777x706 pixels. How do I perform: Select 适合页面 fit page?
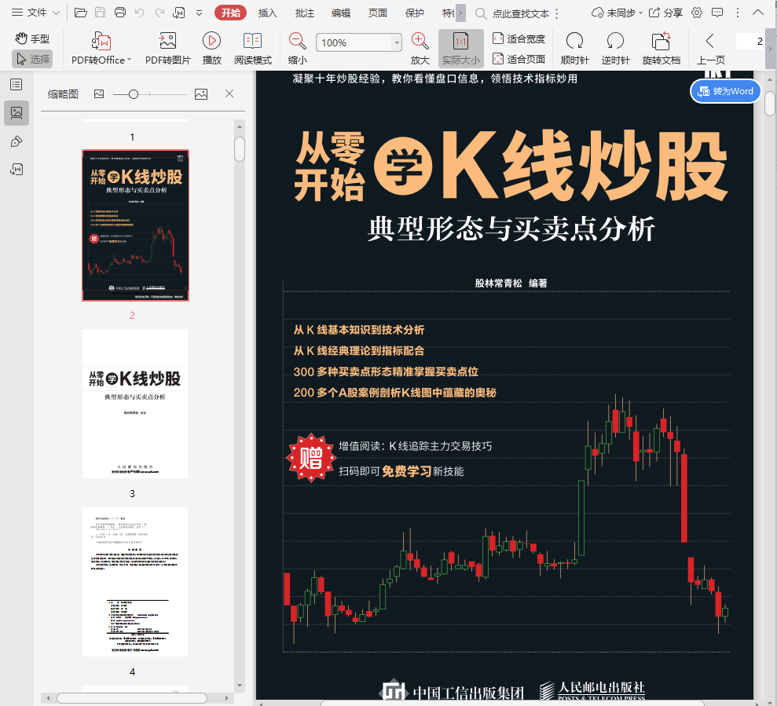[x=519, y=60]
